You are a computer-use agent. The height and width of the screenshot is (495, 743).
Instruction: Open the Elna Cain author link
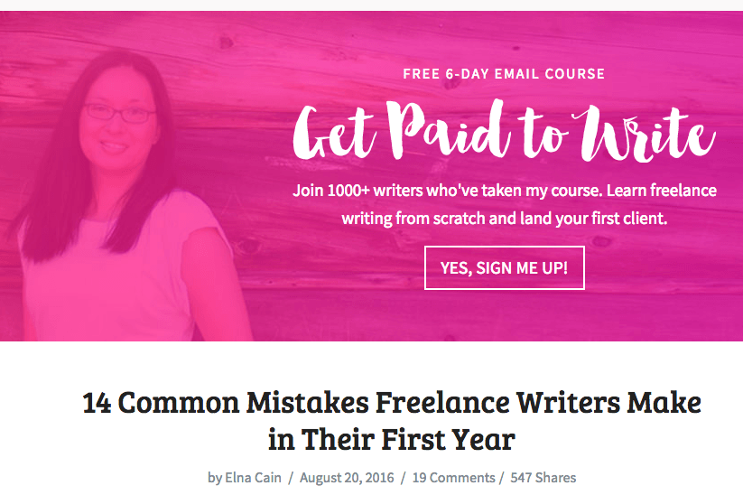(x=253, y=478)
